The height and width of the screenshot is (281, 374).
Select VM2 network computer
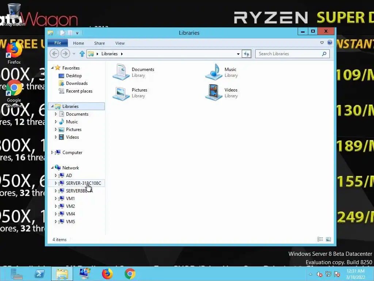(70, 206)
